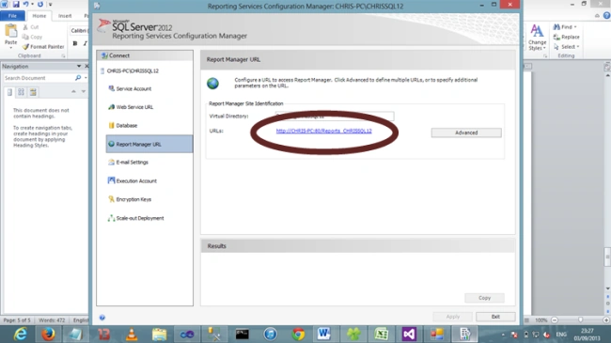Open File Explorer from taskbar
The width and height of the screenshot is (611, 343).
(159, 334)
